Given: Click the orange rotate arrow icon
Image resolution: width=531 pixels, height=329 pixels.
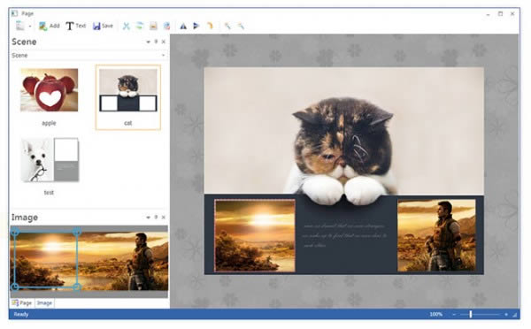Looking at the screenshot, I should click(x=210, y=26).
